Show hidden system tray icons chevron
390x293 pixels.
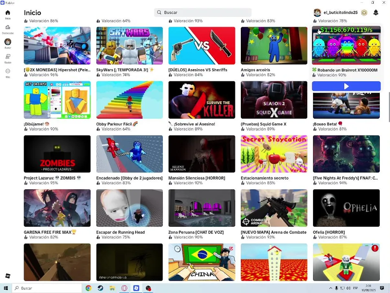(x=331, y=288)
